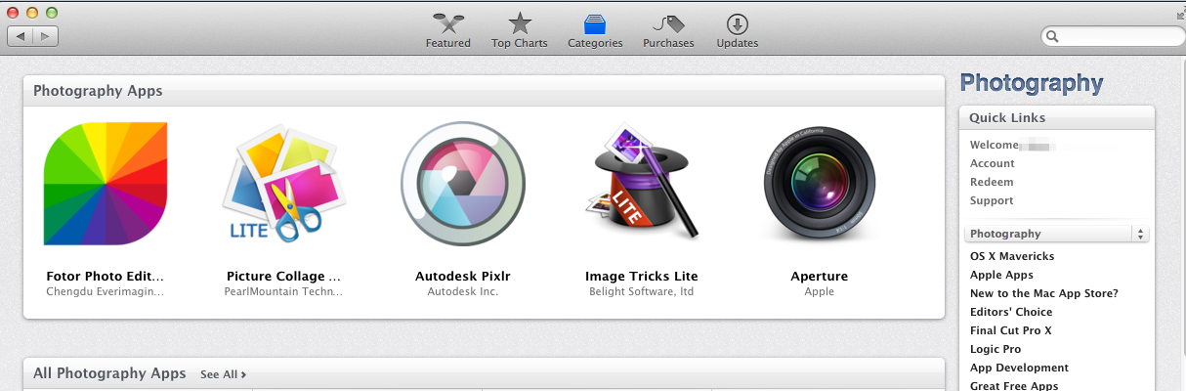Open Updates download-arrow icon
Image resolution: width=1186 pixels, height=391 pixels.
pyautogui.click(x=737, y=22)
